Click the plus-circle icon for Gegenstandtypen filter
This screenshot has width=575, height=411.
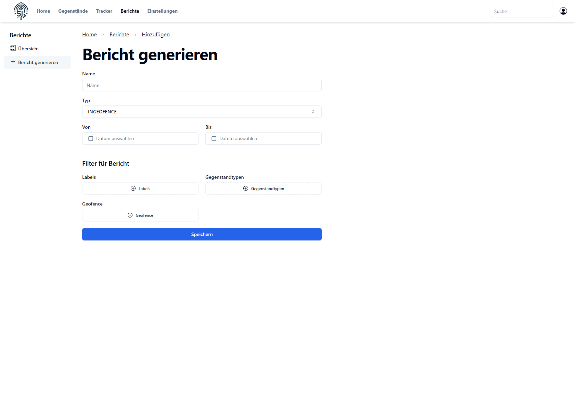pyautogui.click(x=246, y=188)
